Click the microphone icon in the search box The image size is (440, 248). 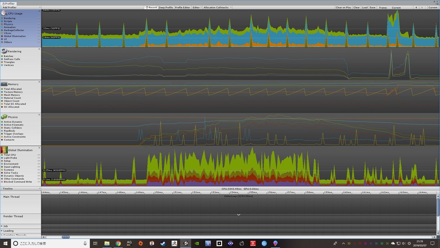point(85,244)
